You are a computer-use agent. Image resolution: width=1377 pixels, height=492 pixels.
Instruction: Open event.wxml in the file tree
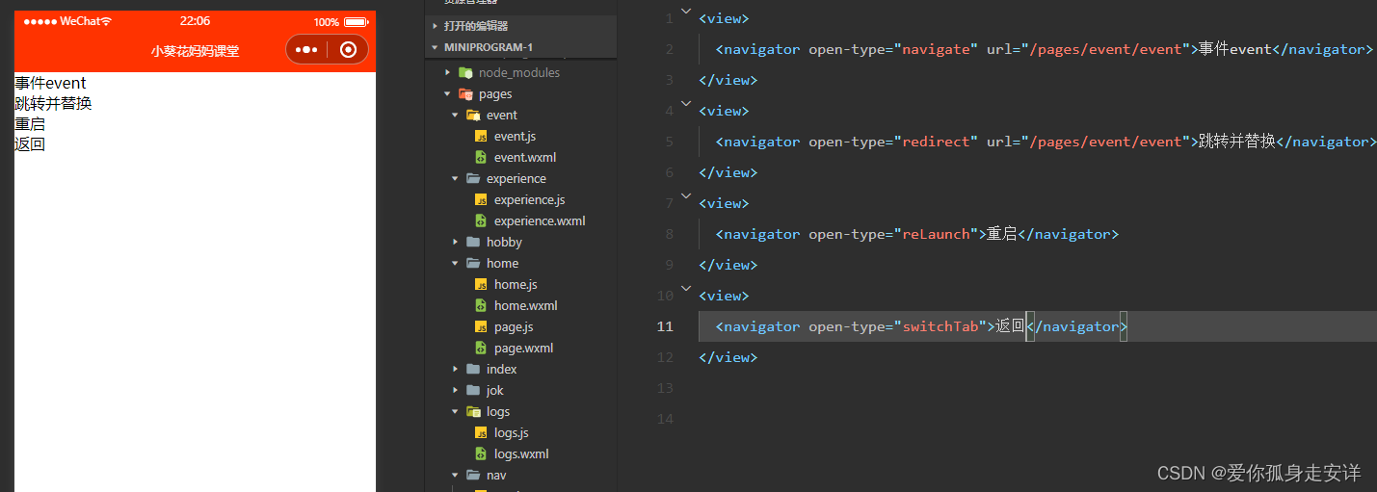(x=525, y=157)
